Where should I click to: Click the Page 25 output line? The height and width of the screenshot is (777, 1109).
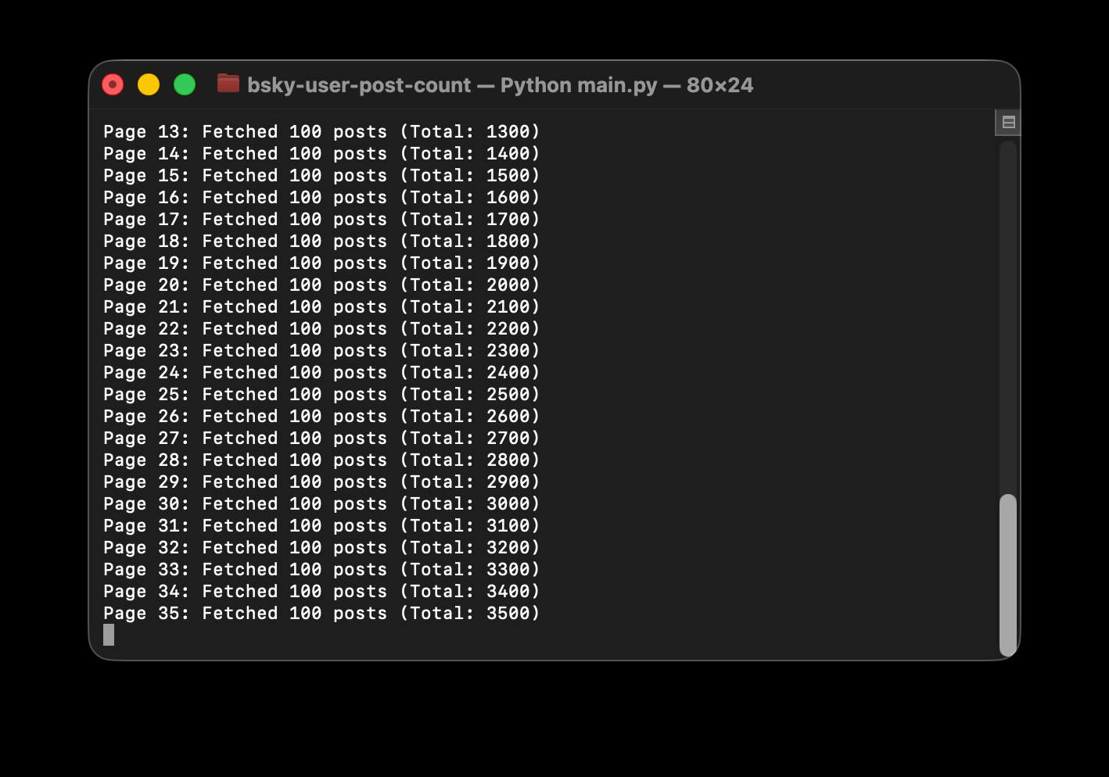(321, 395)
